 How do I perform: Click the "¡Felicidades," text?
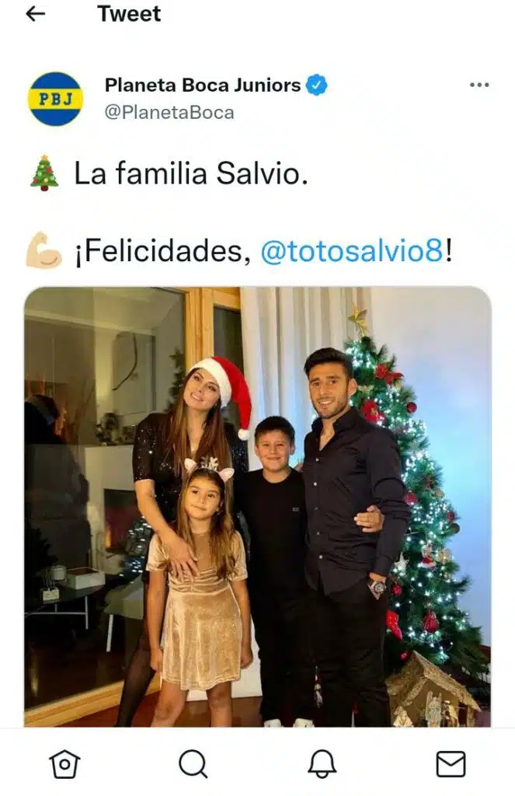click(x=162, y=251)
